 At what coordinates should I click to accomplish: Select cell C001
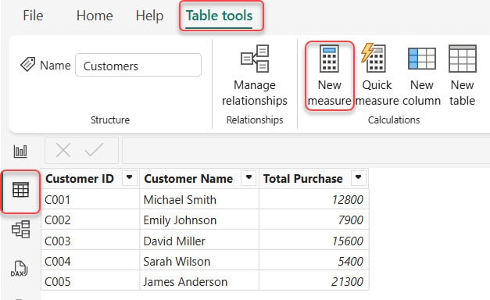(91, 199)
